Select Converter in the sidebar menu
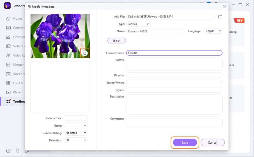This screenshot has height=157, width=254. [x=19, y=28]
